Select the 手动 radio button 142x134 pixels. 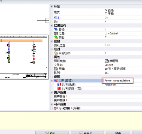coord(106,14)
